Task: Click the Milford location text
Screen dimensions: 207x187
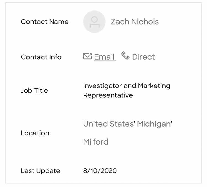Action: 96,142
